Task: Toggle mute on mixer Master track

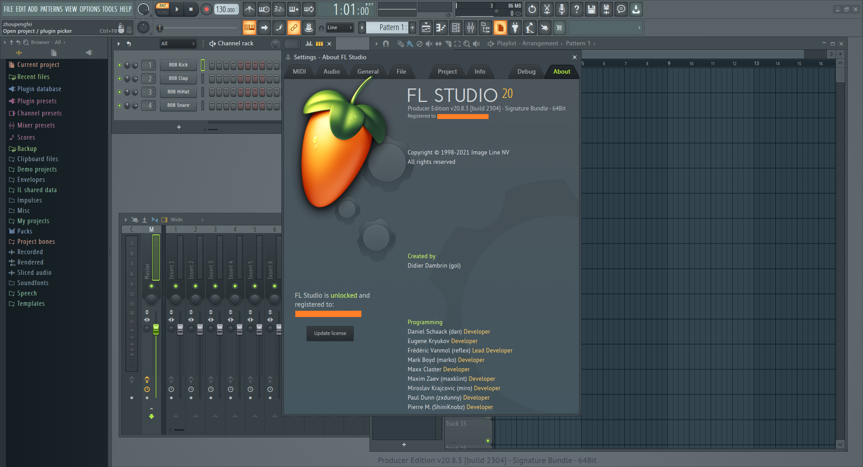Action: (x=151, y=286)
